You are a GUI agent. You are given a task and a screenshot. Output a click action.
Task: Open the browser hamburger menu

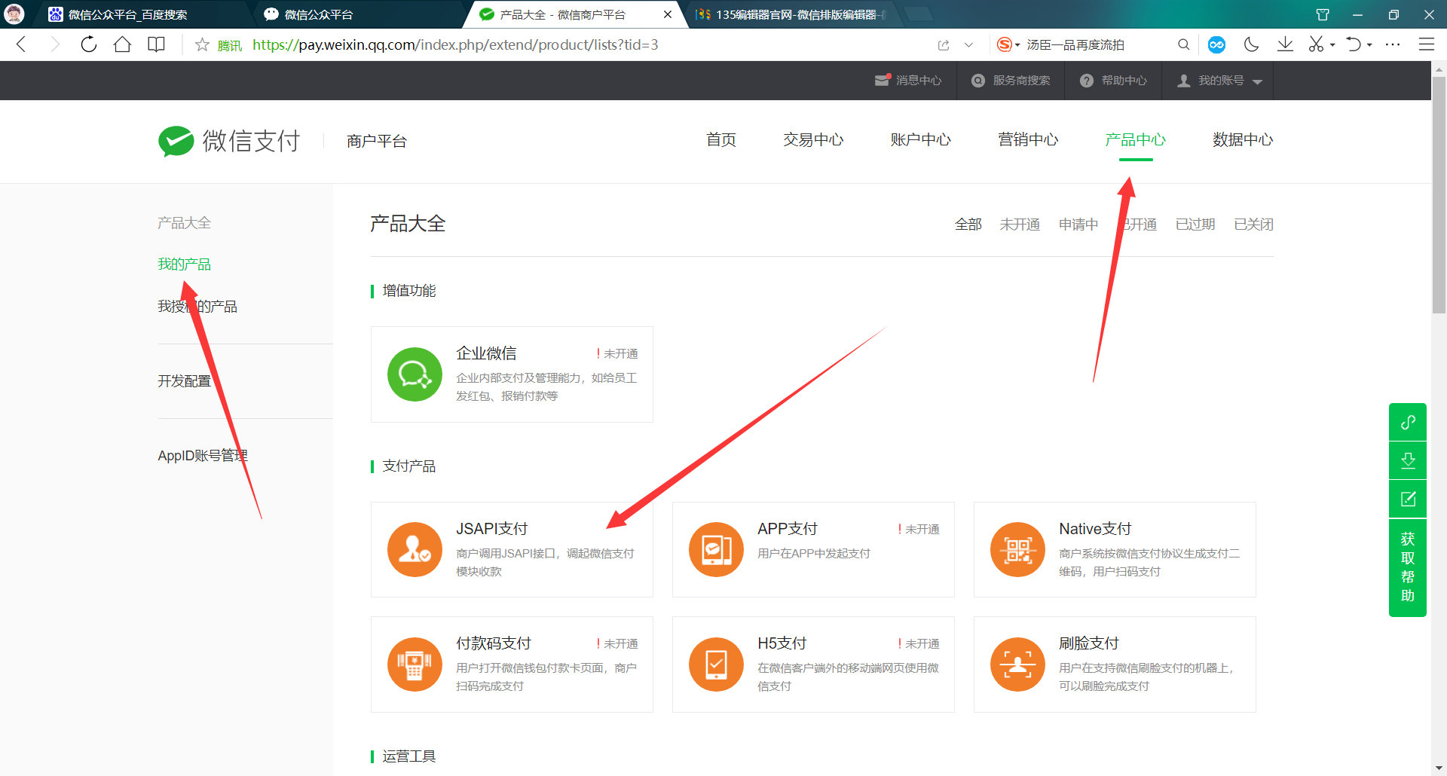pyautogui.click(x=1427, y=44)
